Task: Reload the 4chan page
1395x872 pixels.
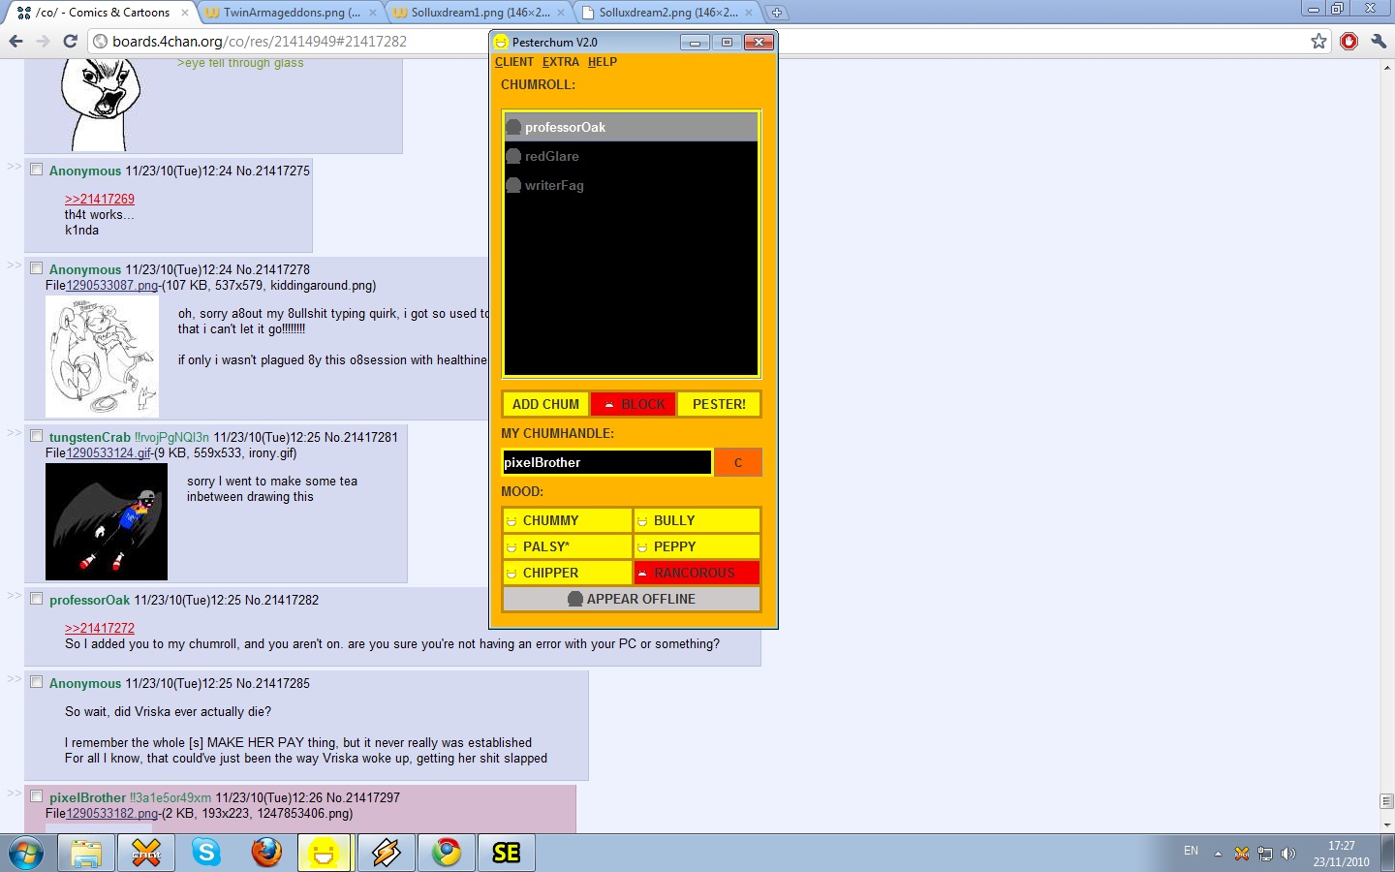Action: pos(70,41)
